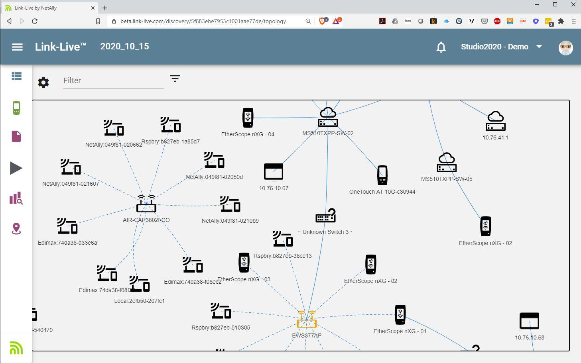Open the map location sidebar icon
581x363 pixels.
click(16, 229)
